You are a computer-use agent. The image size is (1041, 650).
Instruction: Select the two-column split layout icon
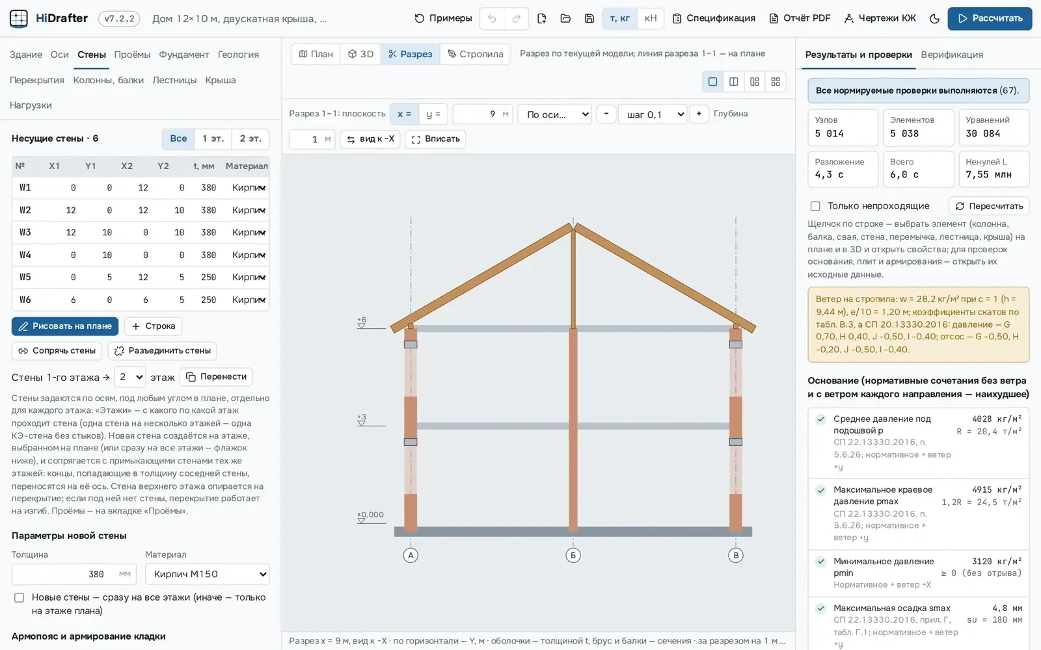[733, 81]
